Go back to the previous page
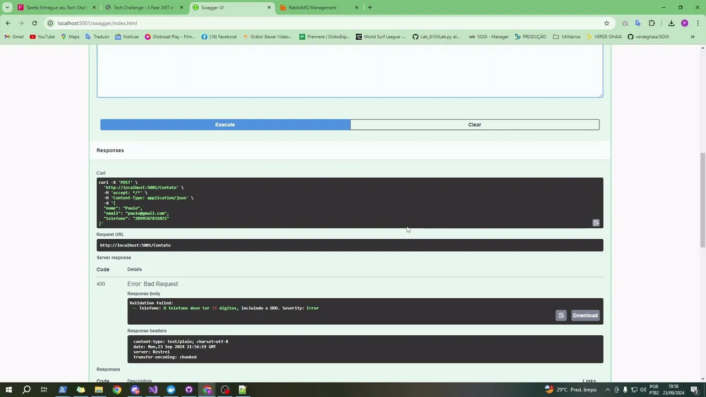The height and width of the screenshot is (397, 706). tap(8, 23)
